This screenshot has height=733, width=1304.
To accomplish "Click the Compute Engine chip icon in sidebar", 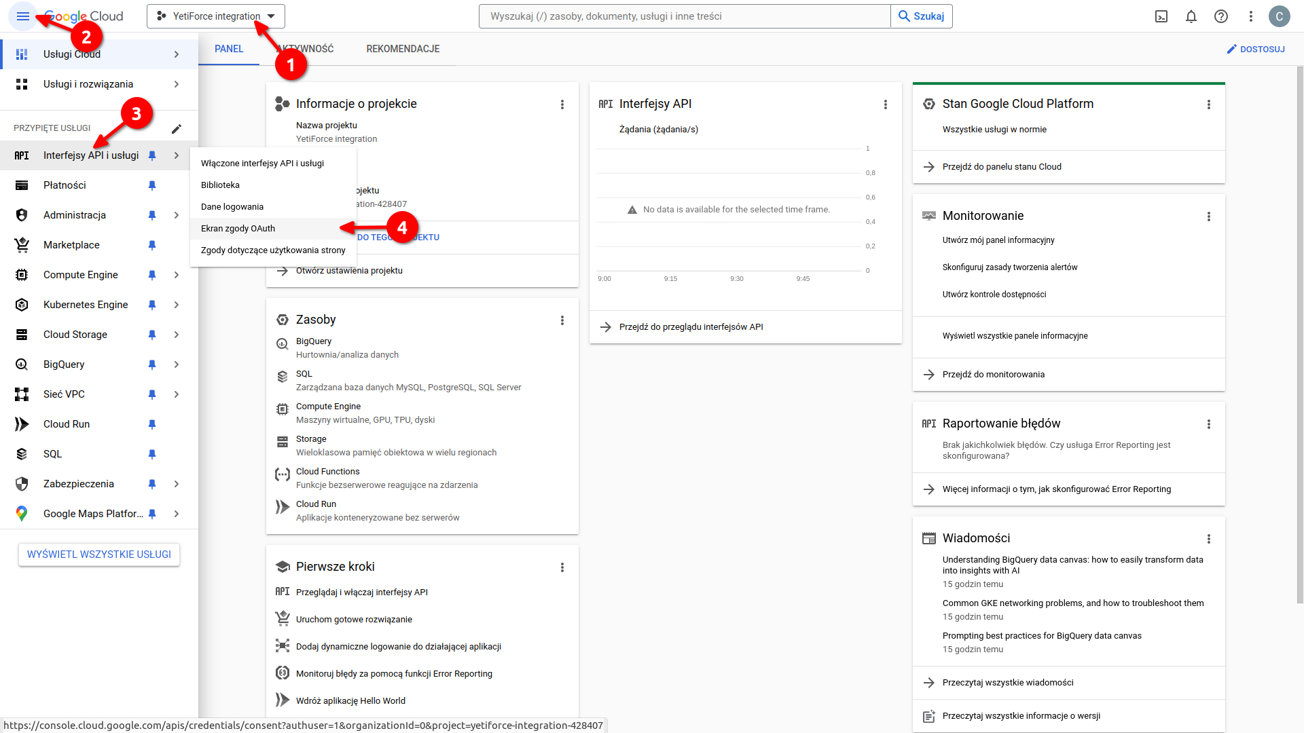I will (22, 275).
